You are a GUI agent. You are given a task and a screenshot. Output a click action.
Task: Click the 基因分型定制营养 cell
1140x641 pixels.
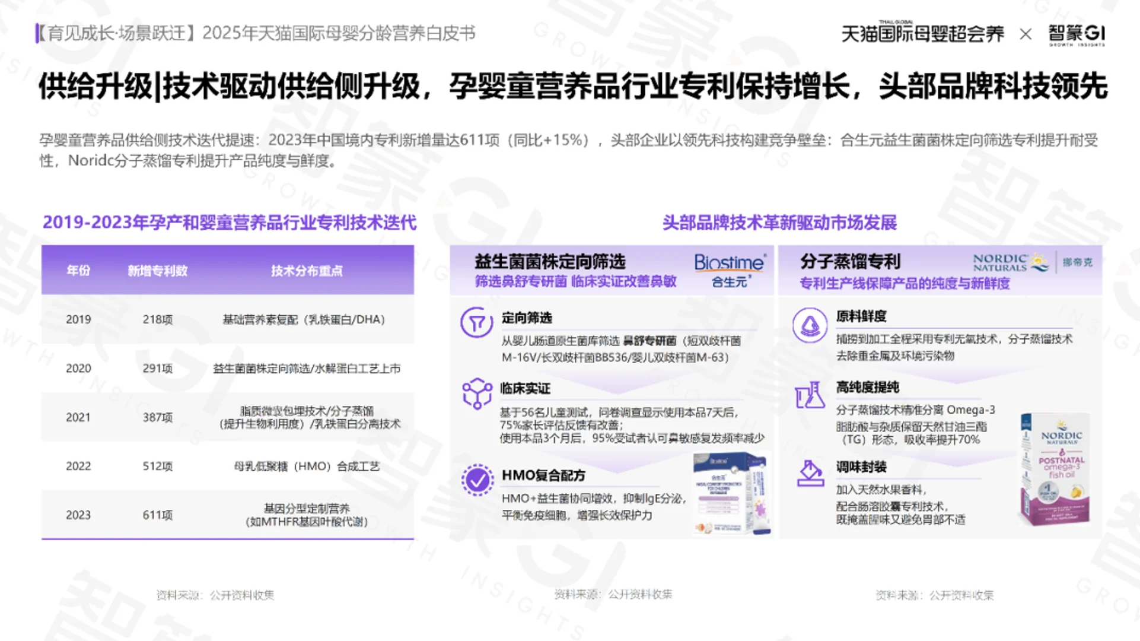[307, 515]
